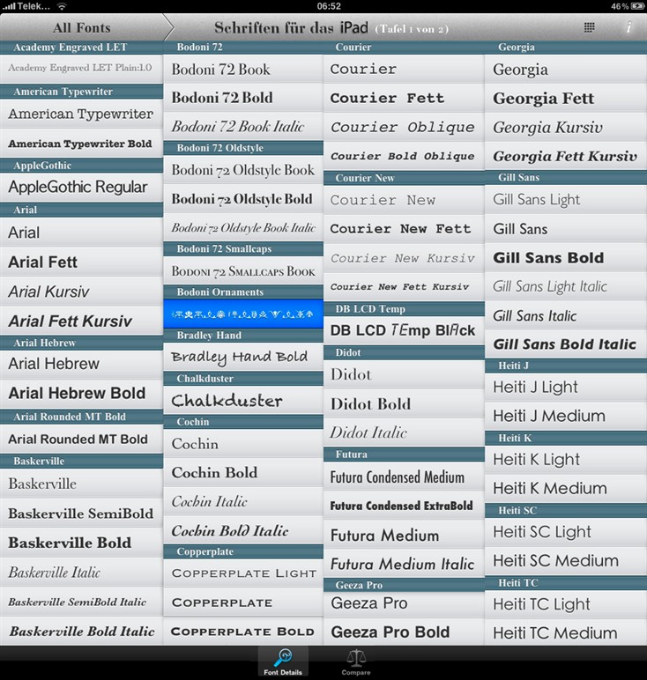Select Baskerville SemiBold Italic
Viewport: 647px width, 680px height.
click(82, 602)
